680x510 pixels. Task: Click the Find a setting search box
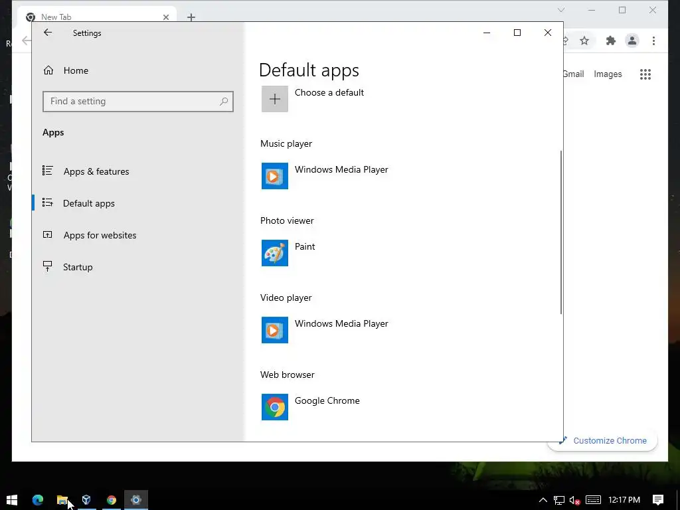[138, 101]
